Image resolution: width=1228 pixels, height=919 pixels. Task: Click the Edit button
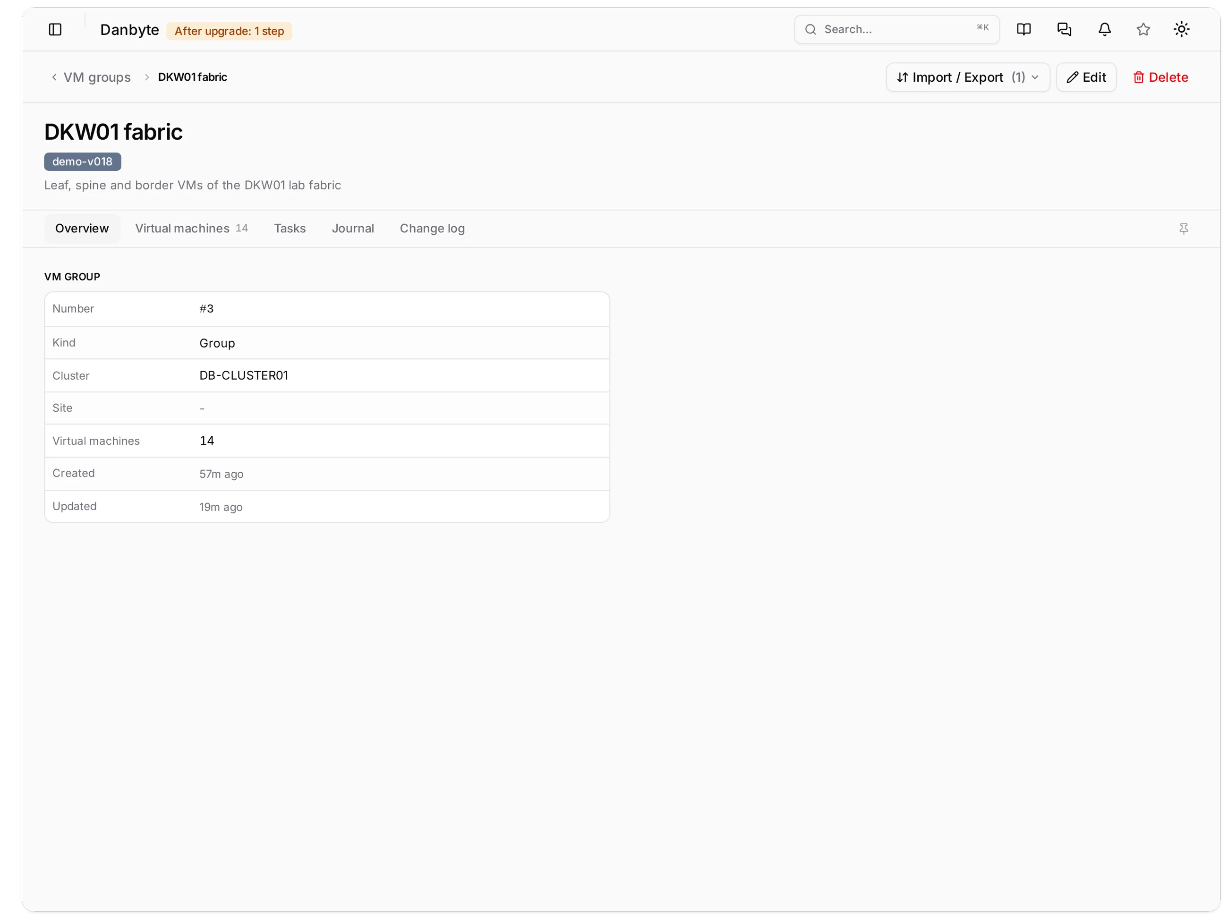[x=1085, y=77]
